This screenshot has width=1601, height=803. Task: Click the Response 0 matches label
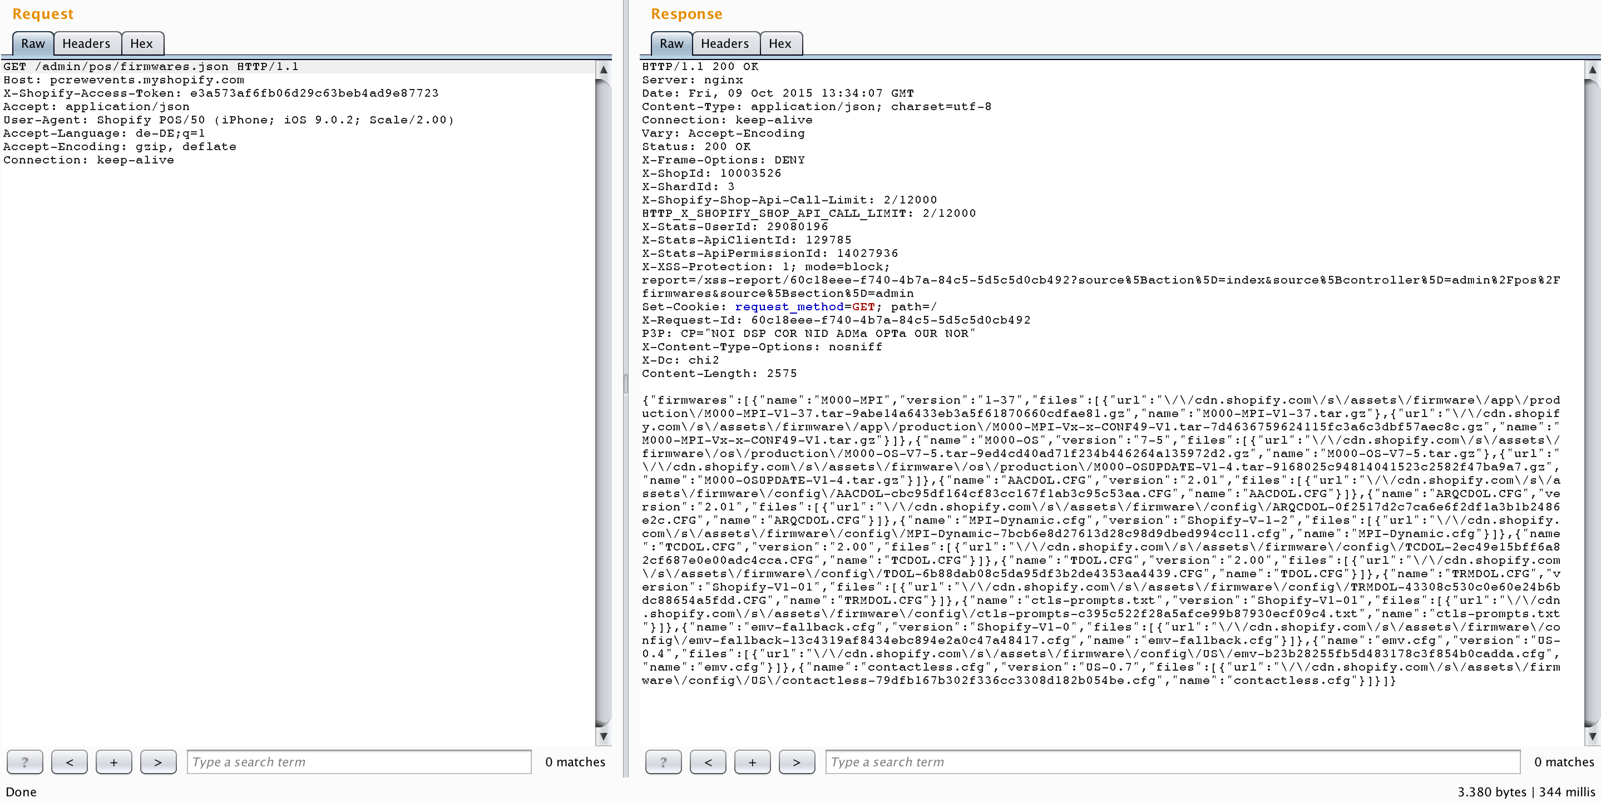(1564, 762)
